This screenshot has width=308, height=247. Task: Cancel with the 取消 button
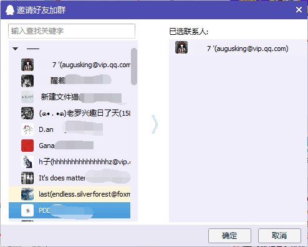coord(279,236)
